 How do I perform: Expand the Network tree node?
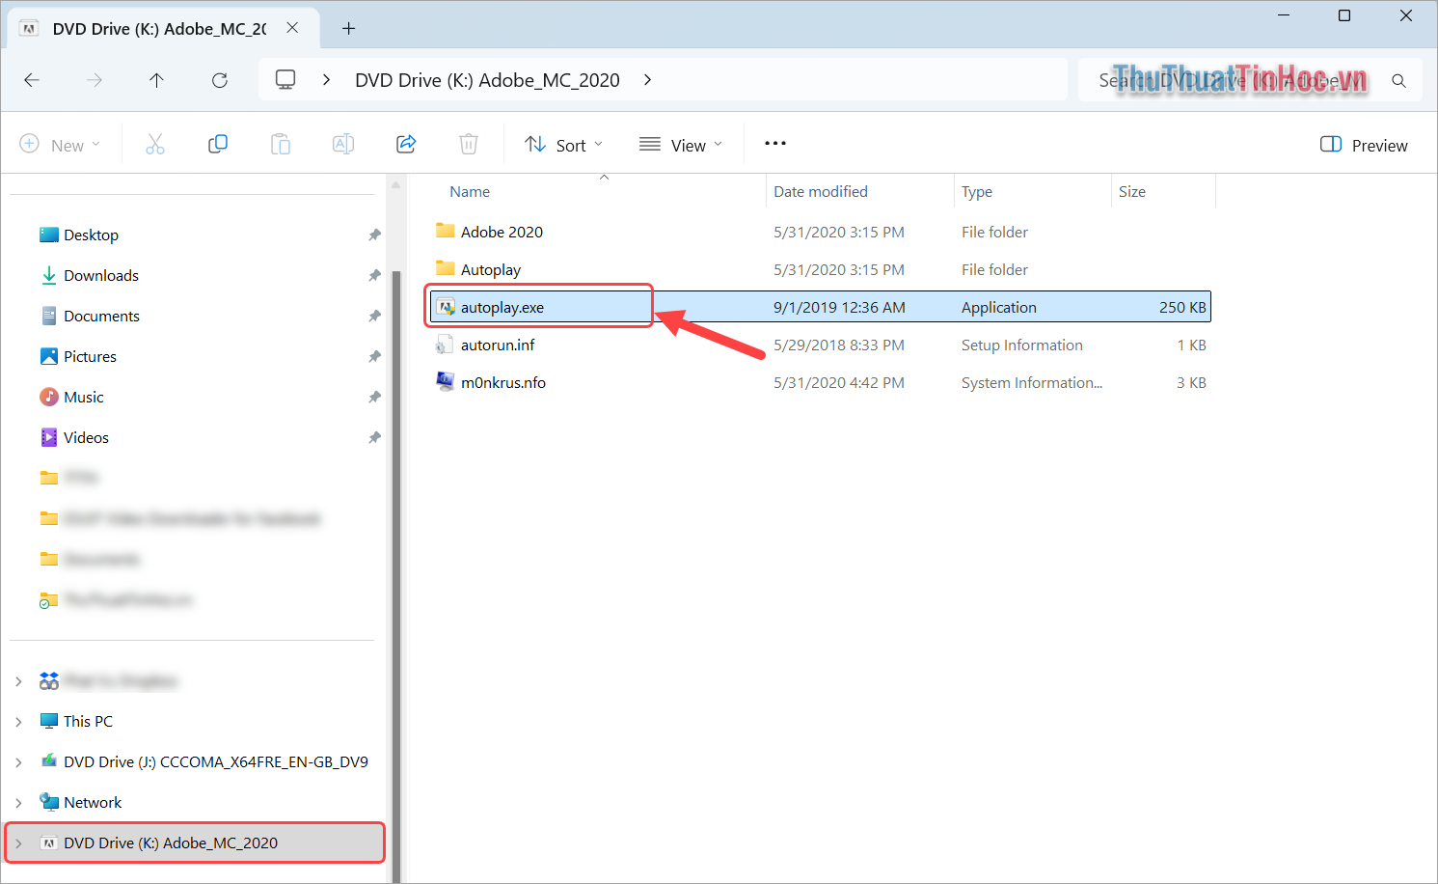18,802
